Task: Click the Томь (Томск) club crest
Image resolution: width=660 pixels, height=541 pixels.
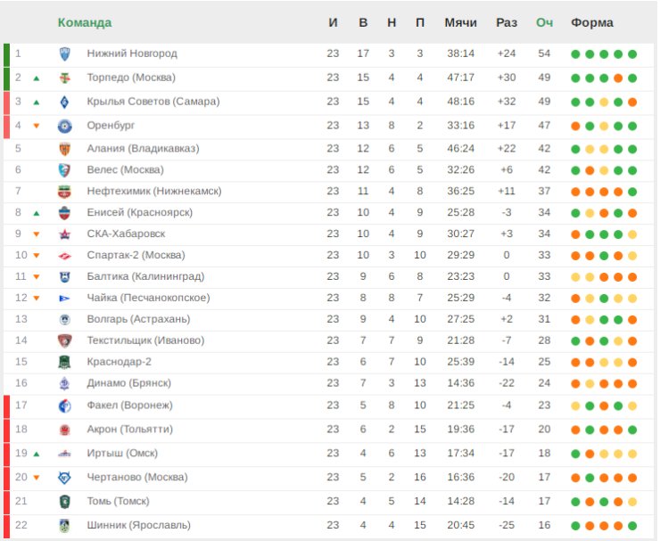Action: (x=64, y=502)
